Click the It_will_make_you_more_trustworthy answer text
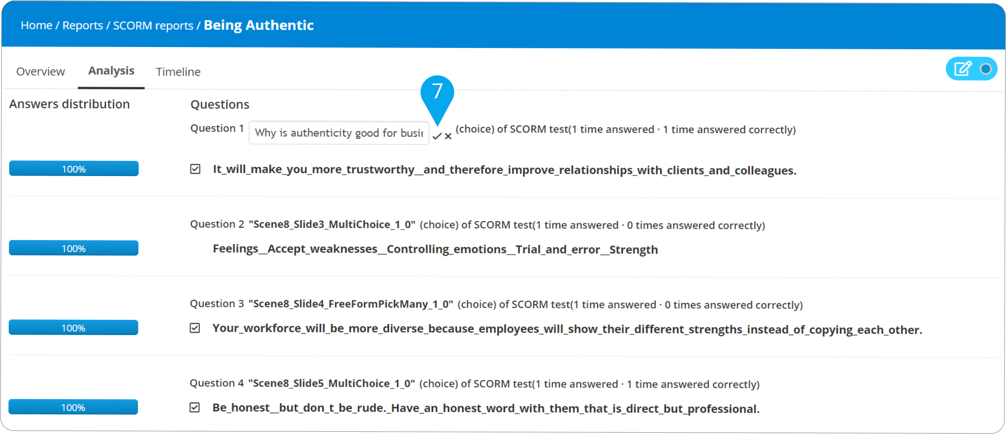The height and width of the screenshot is (434, 1006). (505, 170)
